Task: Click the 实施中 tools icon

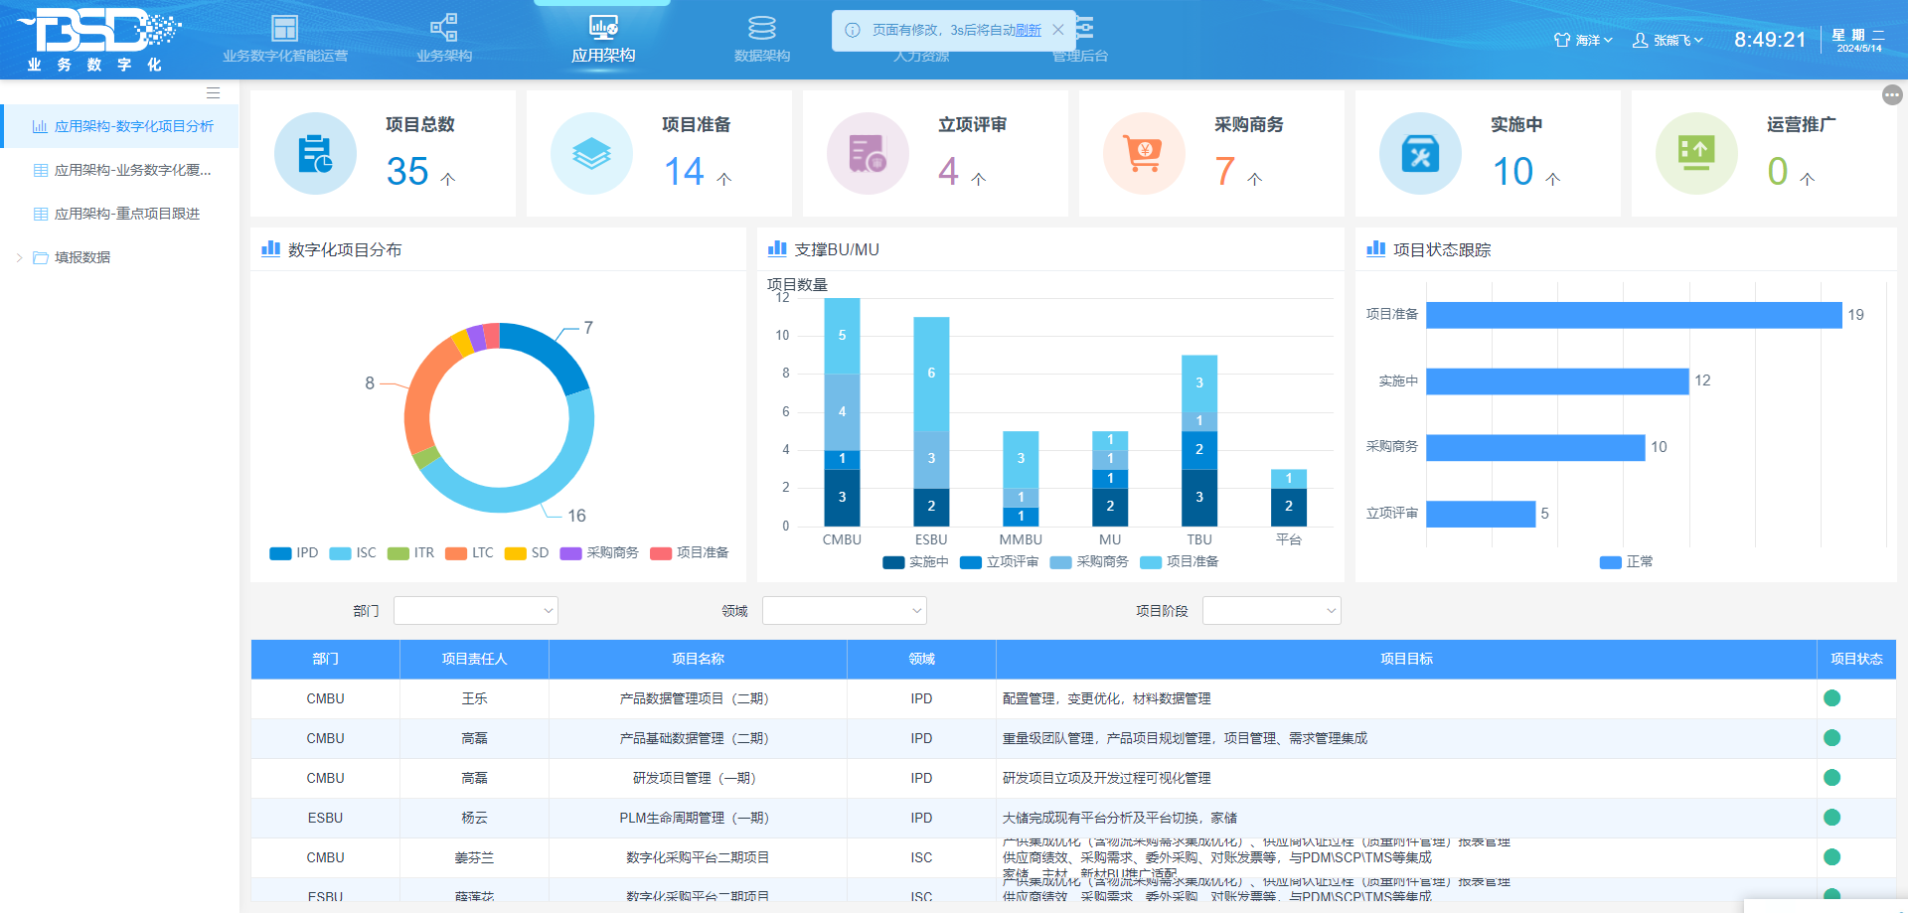Action: click(1420, 153)
